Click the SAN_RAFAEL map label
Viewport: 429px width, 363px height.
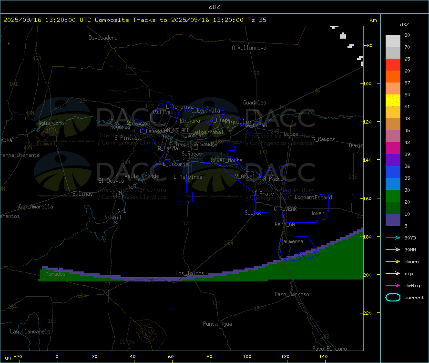(x=175, y=130)
